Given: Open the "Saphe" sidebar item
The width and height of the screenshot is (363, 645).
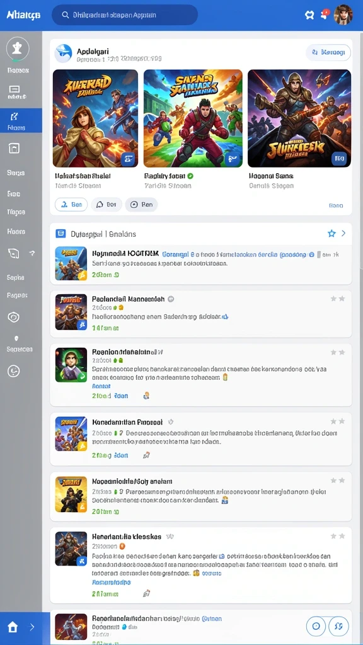Looking at the screenshot, I should coord(16,278).
